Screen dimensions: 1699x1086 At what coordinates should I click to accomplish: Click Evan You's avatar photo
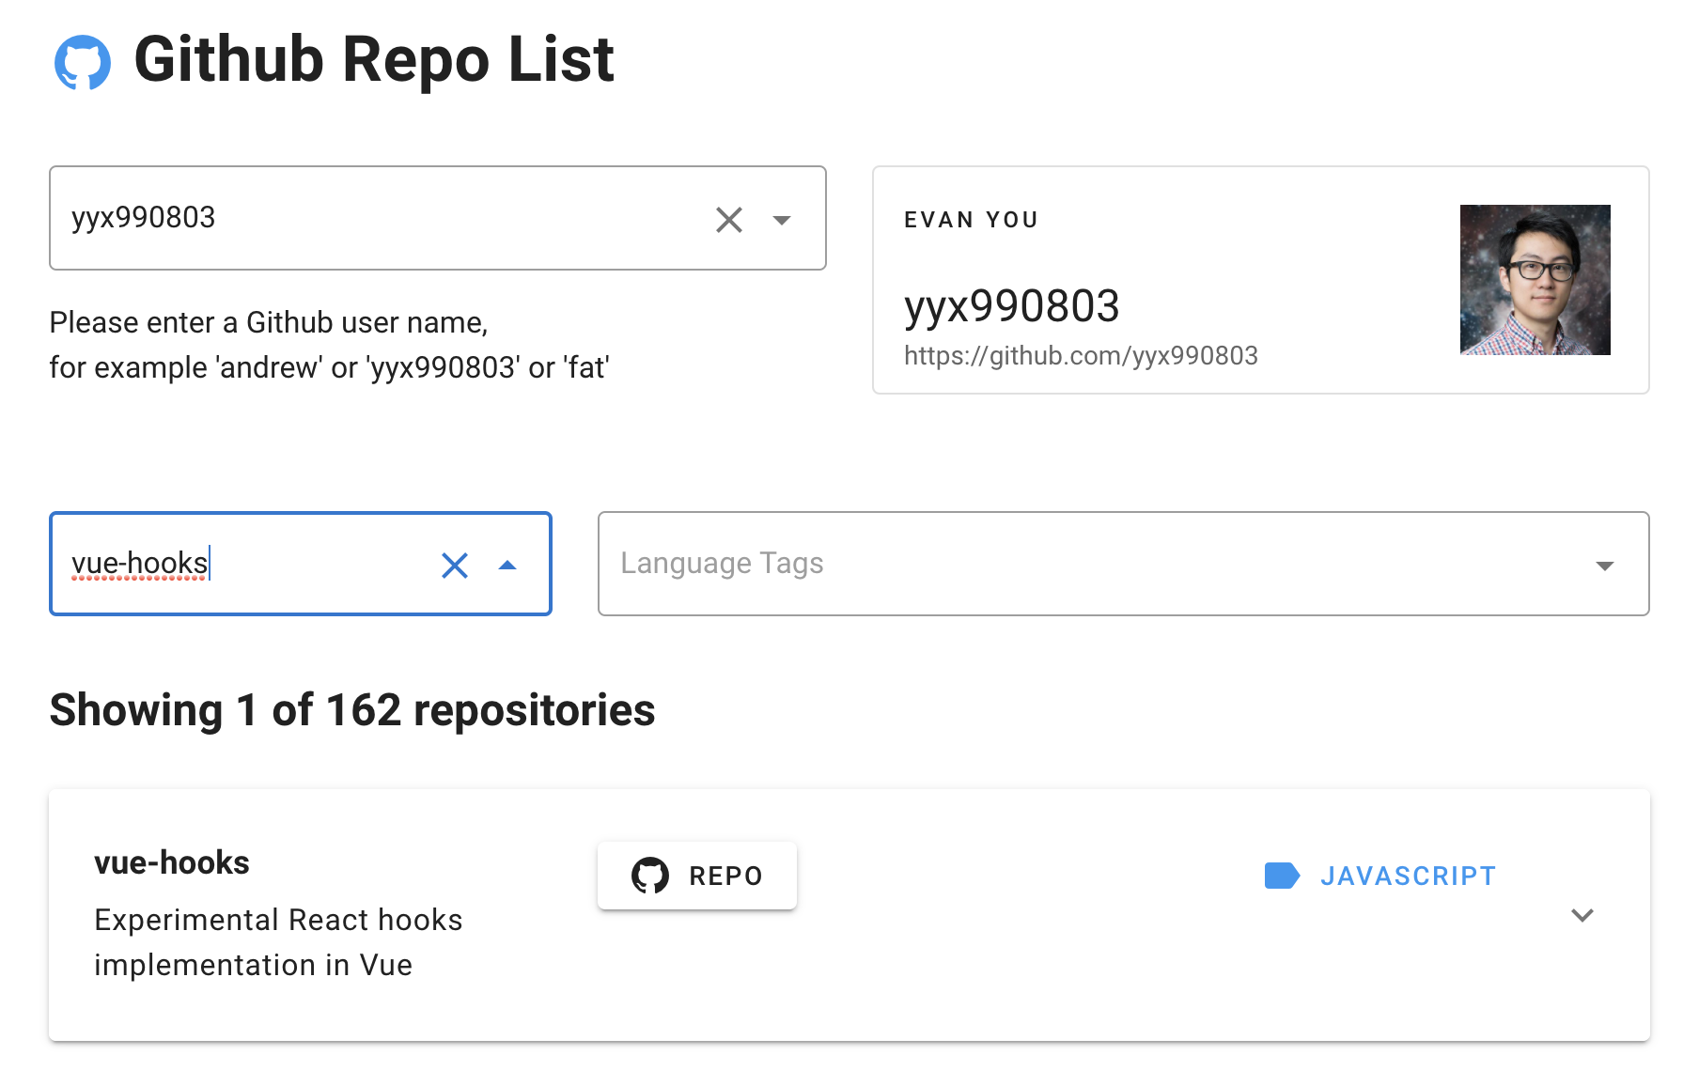pyautogui.click(x=1535, y=280)
